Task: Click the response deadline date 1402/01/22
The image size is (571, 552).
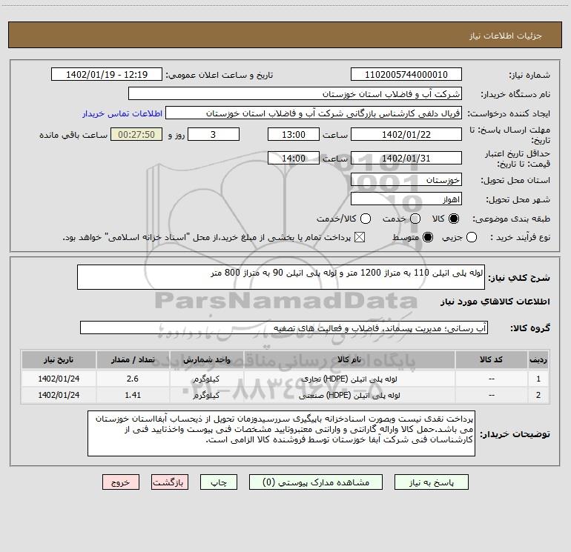Action: coord(406,134)
